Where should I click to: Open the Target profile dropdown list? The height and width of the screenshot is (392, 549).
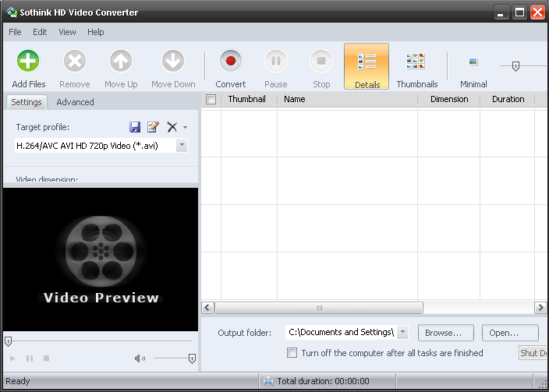(x=182, y=146)
